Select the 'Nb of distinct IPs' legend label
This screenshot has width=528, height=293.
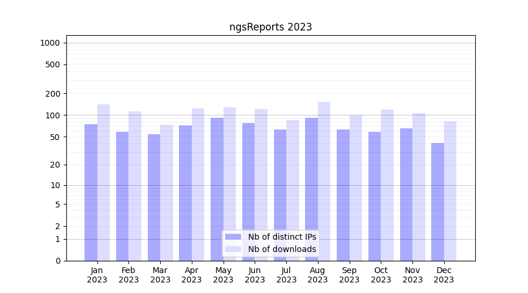282,237
